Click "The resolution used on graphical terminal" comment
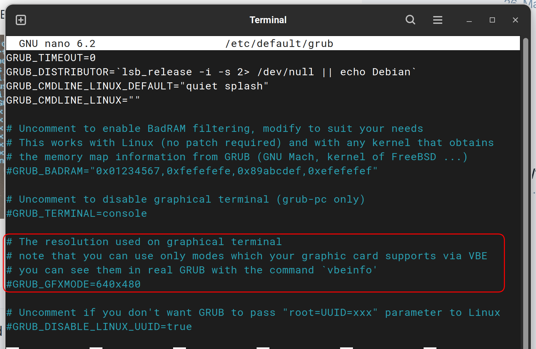 (x=150, y=242)
